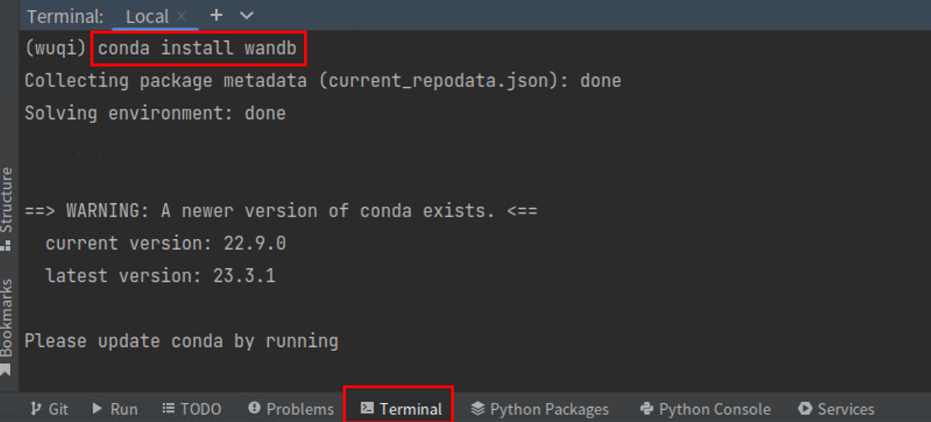
Task: Click the 'current version: 22.9.0' line
Action: [165, 243]
